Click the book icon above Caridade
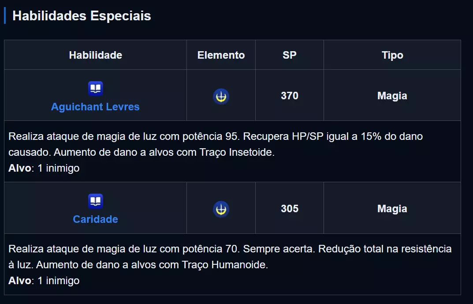This screenshot has height=304, width=473. [95, 201]
